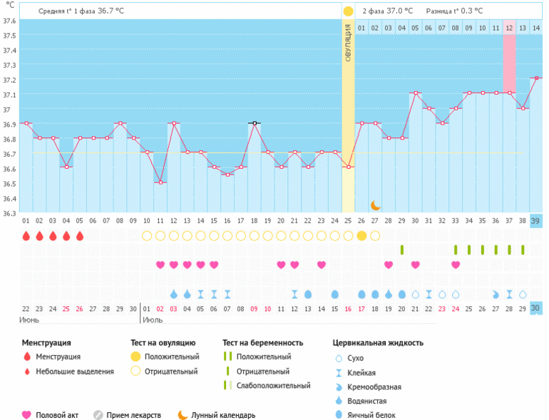The height and width of the screenshot is (420, 549).
Task: Click the heart icon on cycle day 24
Action: tap(321, 265)
